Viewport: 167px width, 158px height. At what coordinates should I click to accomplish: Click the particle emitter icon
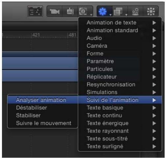coord(135,12)
